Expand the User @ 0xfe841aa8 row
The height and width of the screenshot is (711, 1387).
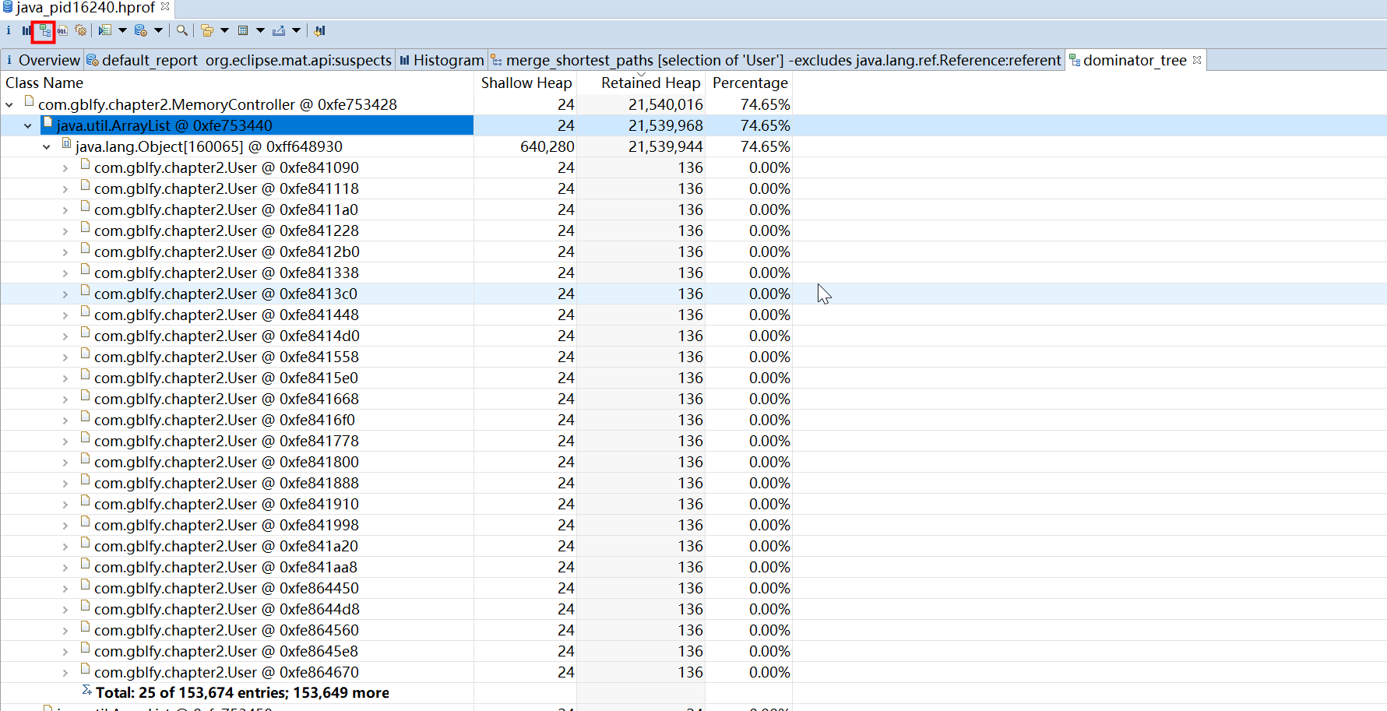point(65,567)
